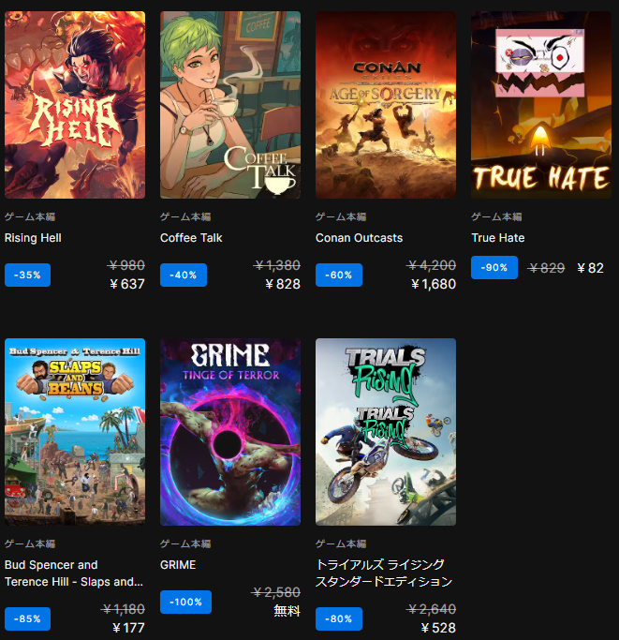Click the -100% discount badge on GRIME
Viewport: 619px width, 640px height.
click(185, 602)
